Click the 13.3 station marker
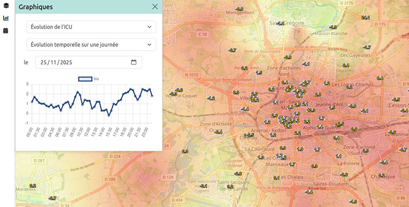 [311, 110]
